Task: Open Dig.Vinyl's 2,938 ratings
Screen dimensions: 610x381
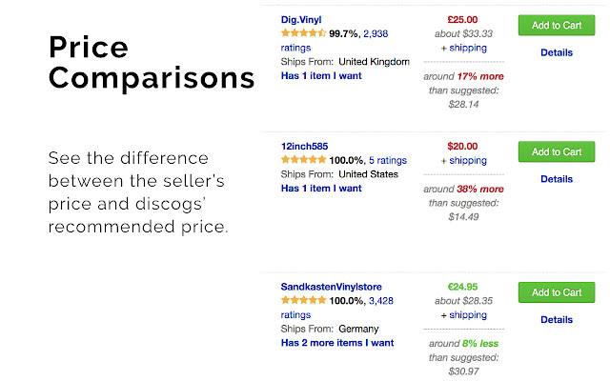Action: tap(376, 34)
